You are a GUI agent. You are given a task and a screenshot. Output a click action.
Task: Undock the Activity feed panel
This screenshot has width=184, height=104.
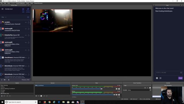click(27, 5)
